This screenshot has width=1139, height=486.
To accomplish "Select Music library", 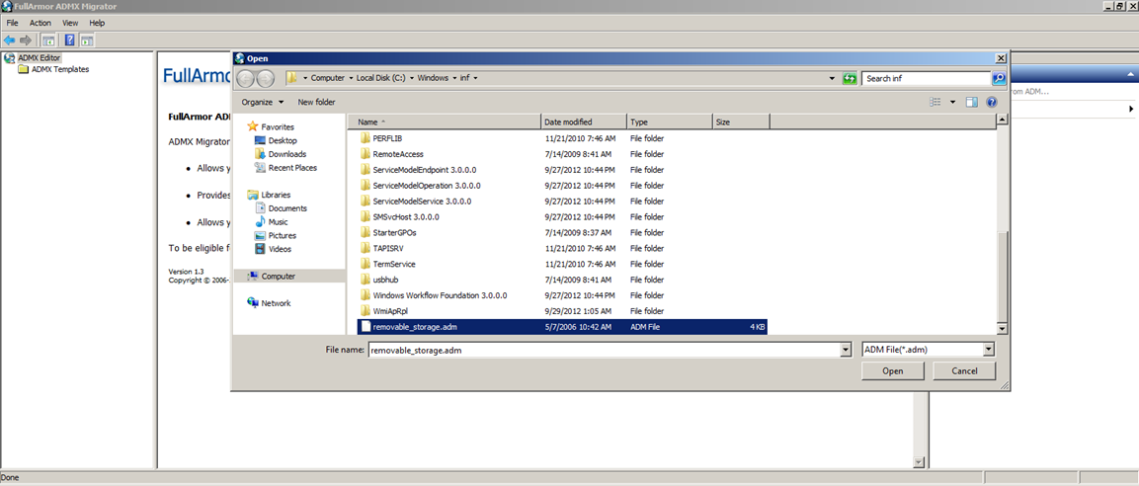I will click(x=278, y=222).
